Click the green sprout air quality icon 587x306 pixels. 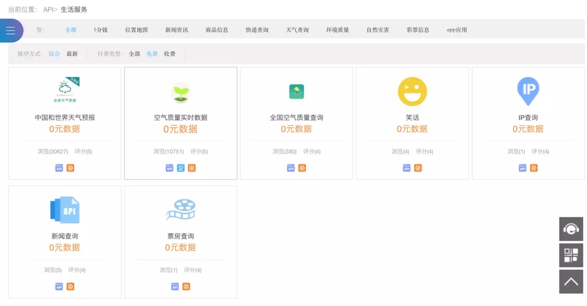click(181, 92)
